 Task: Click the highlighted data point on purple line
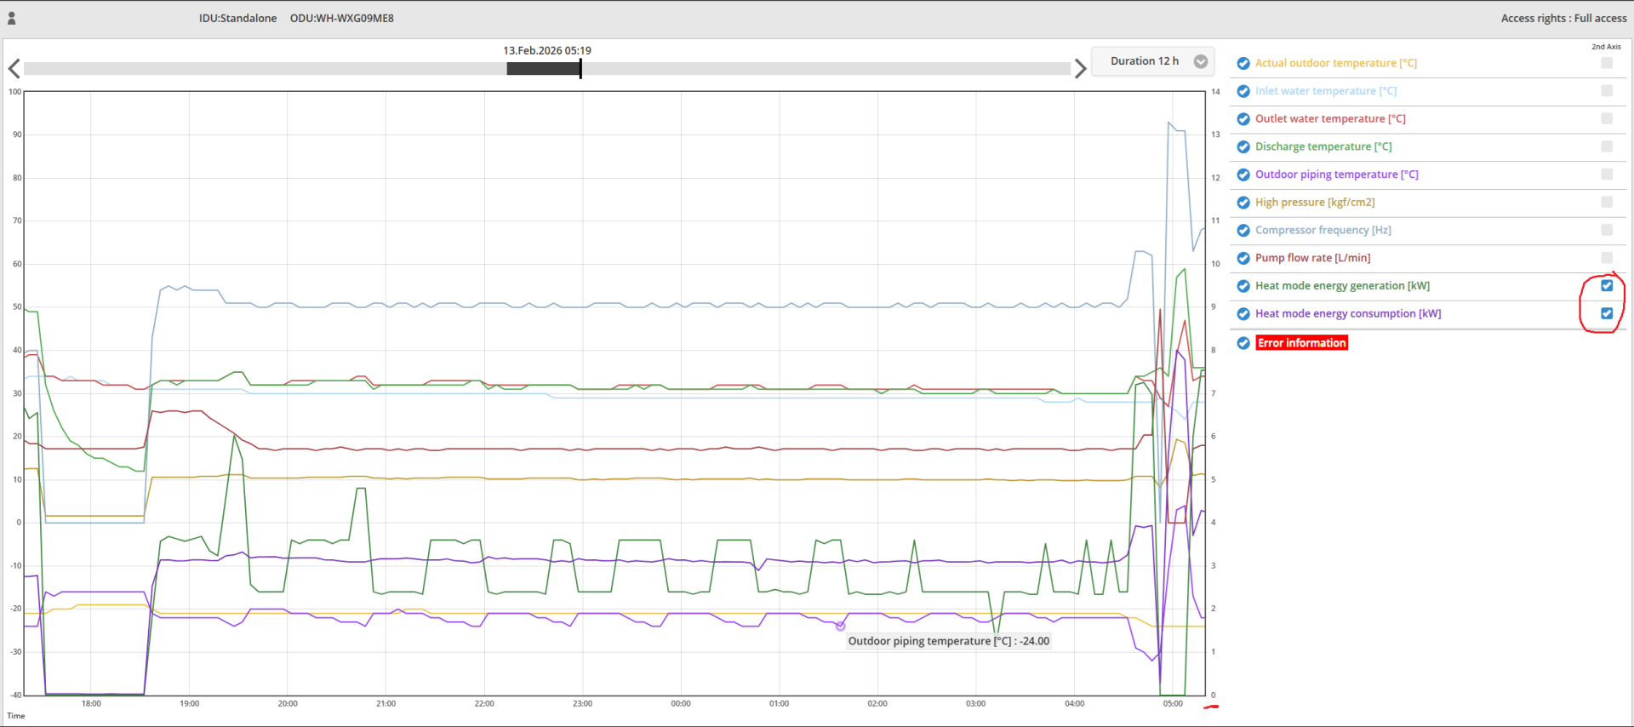pyautogui.click(x=840, y=627)
